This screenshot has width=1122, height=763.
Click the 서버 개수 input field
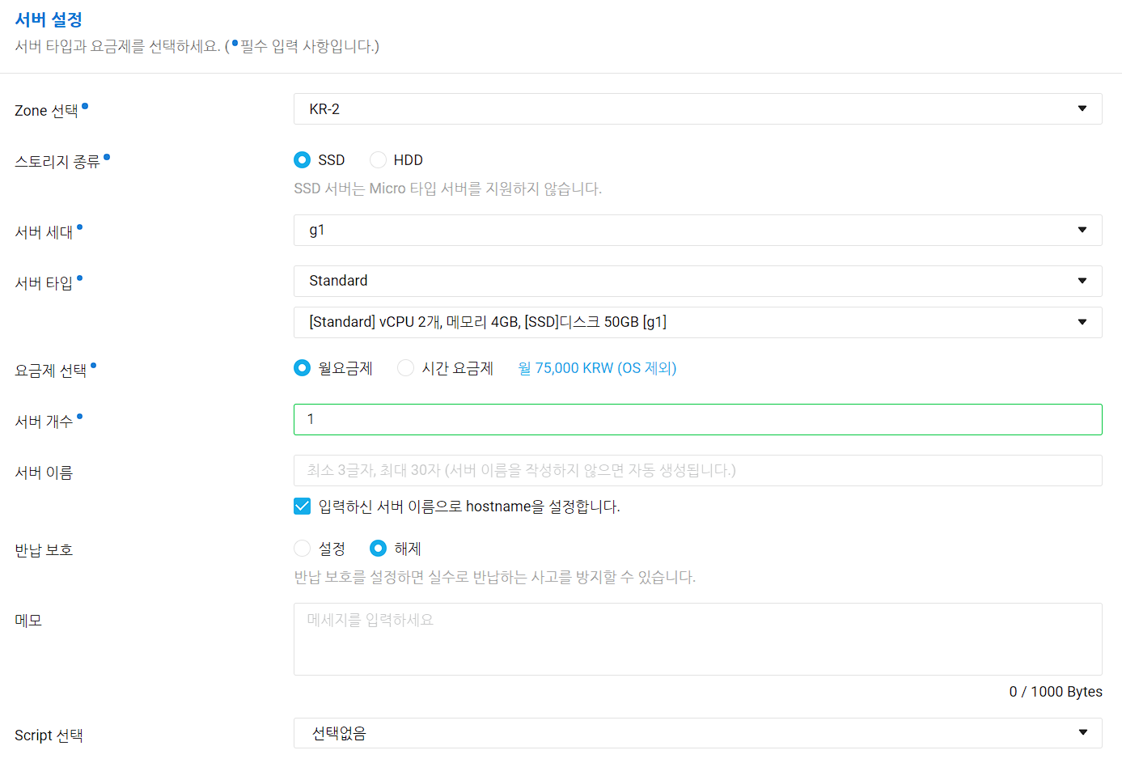(697, 419)
